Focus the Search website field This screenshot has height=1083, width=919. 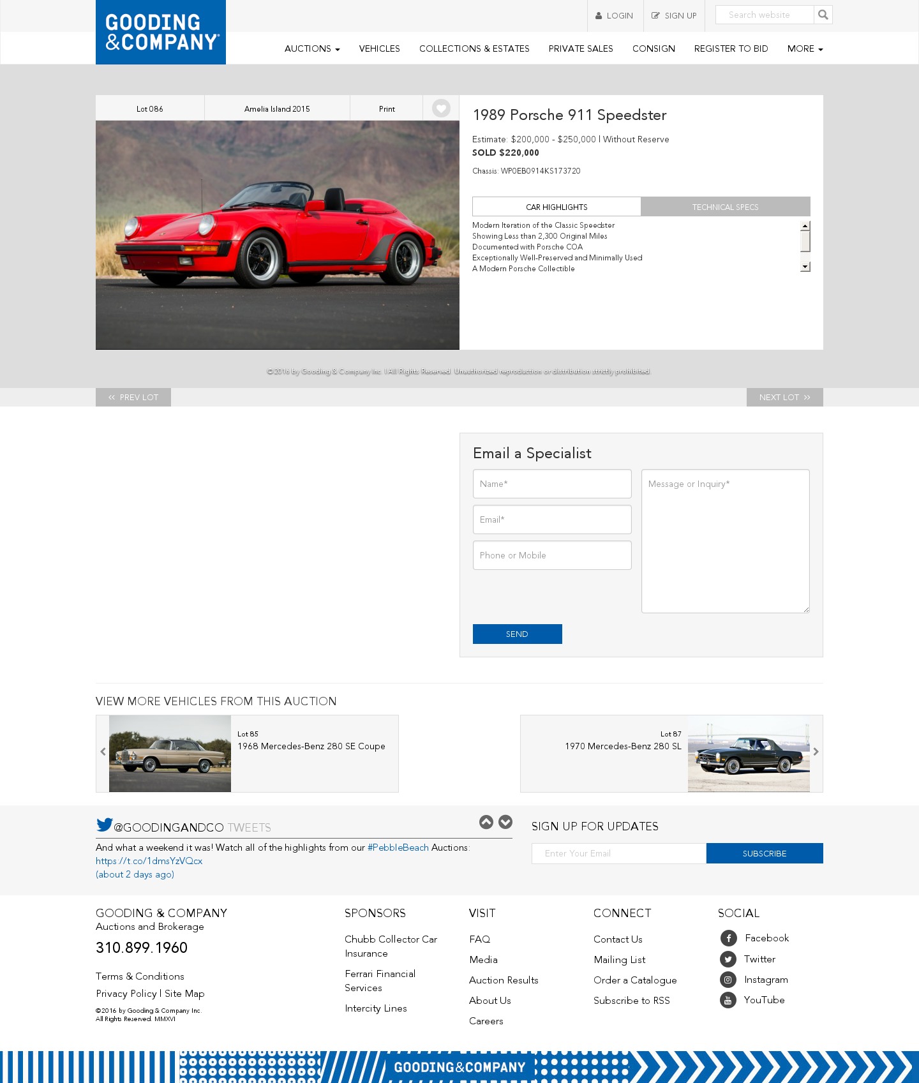pos(765,15)
